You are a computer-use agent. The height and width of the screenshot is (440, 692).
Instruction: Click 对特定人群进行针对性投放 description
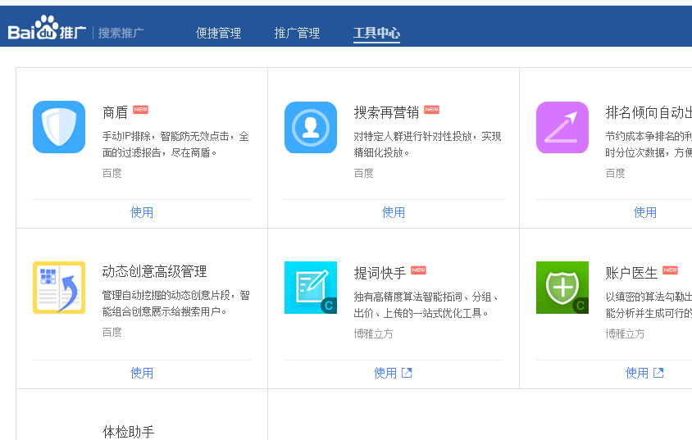pos(427,144)
